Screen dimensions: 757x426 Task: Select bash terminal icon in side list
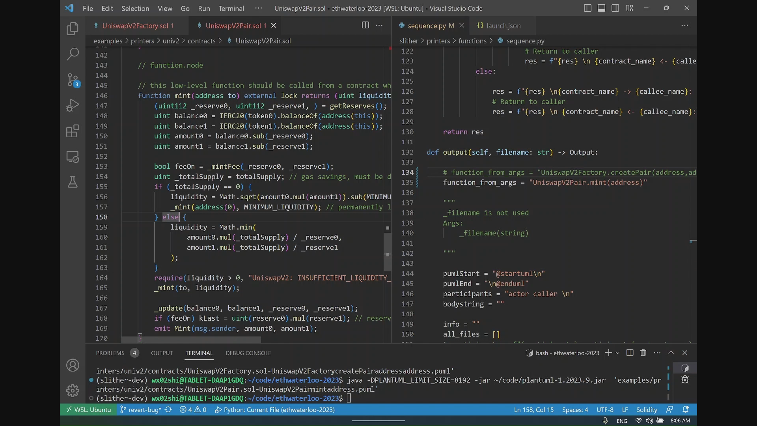click(685, 368)
